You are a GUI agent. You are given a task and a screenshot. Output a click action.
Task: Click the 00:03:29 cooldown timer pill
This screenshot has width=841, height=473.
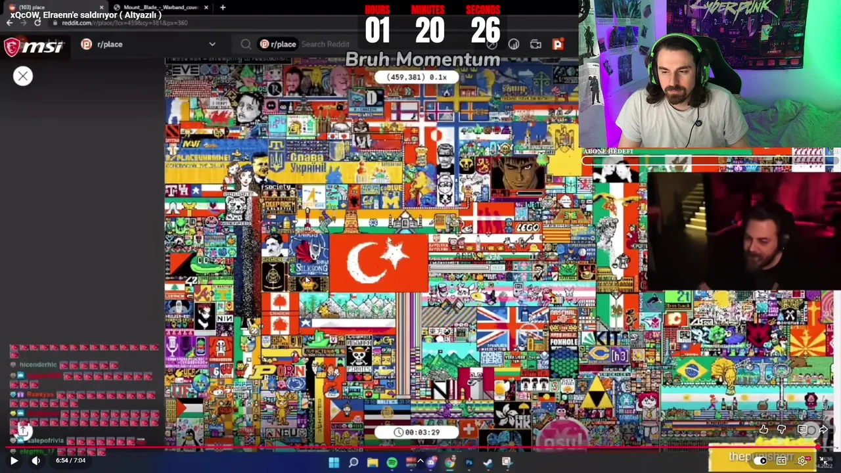[417, 432]
